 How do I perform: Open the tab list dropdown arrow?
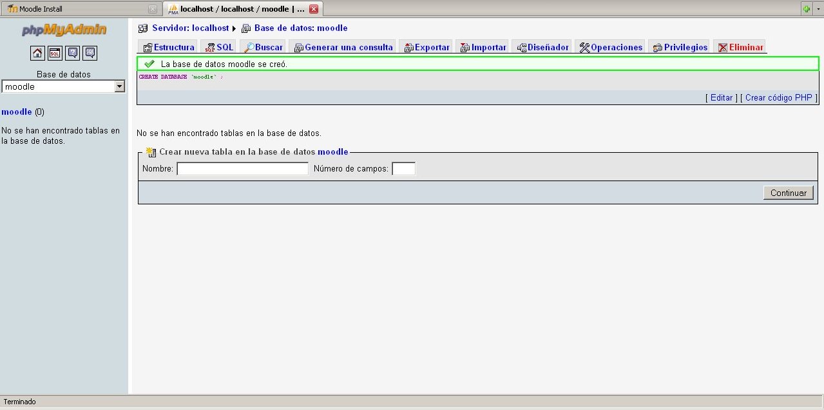tap(818, 9)
